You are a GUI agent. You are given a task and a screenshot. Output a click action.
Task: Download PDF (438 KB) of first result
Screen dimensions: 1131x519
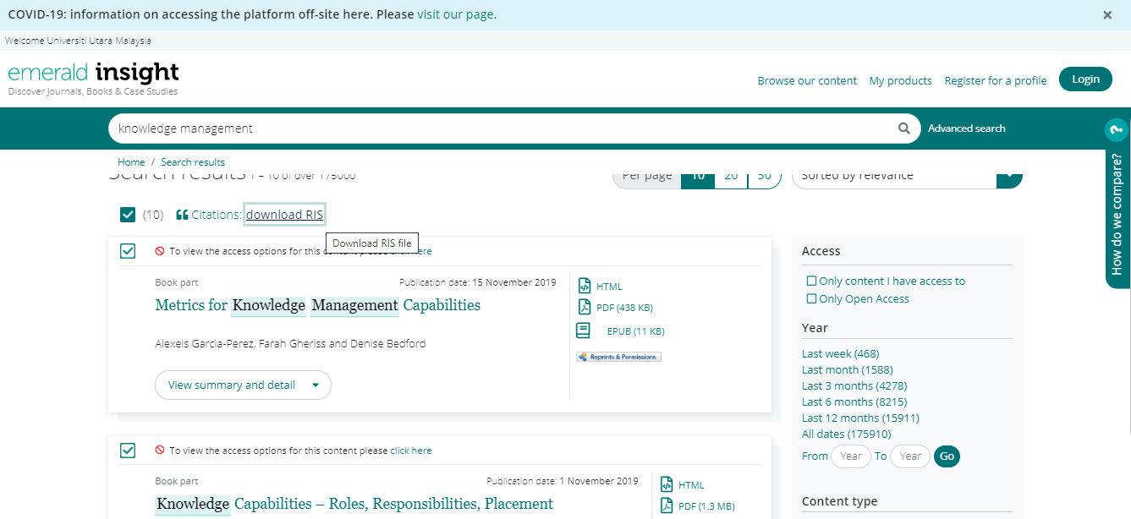pyautogui.click(x=623, y=308)
